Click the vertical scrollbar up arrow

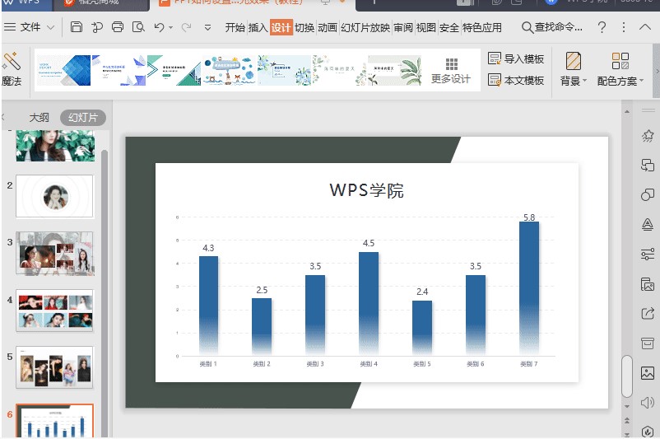(x=627, y=112)
